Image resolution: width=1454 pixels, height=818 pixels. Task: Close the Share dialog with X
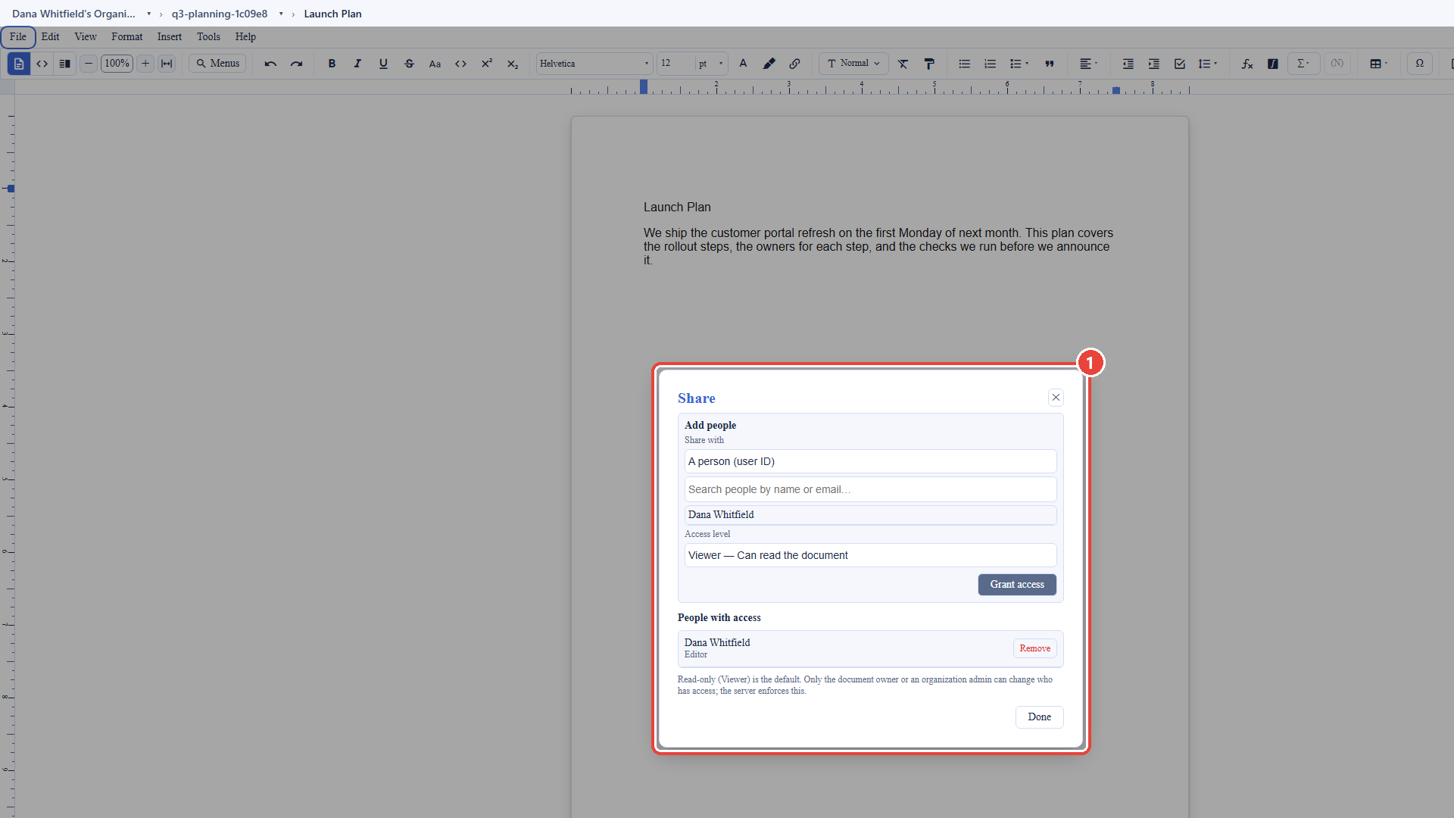1056,398
